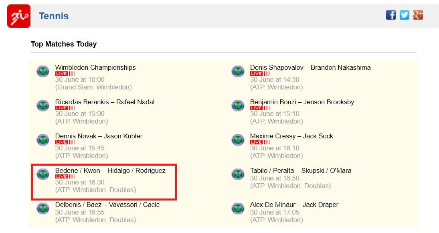Viewport: 439px width, 233px height.
Task: Click '30 June at 14:30' time text
Action: point(275,79)
